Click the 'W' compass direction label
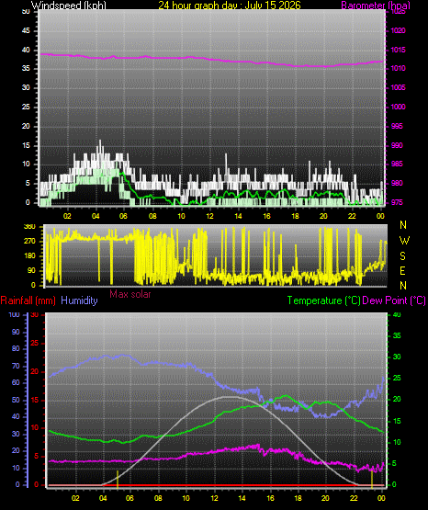The width and height of the screenshot is (428, 510). [404, 241]
